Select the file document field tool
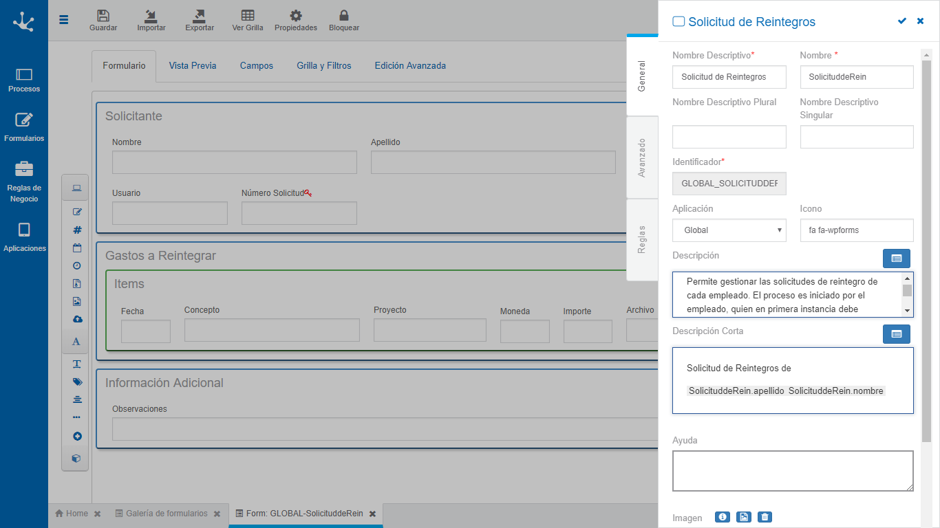This screenshot has height=528, width=940. point(76,283)
